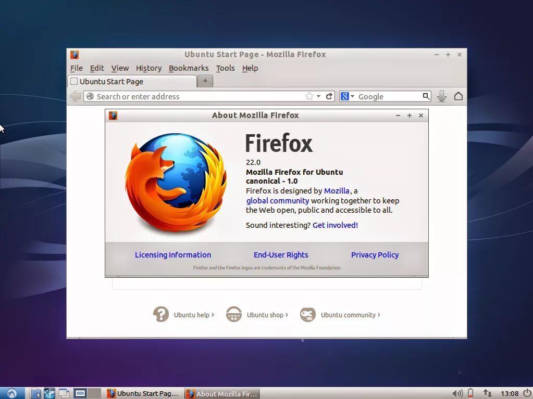
Task: Click the Home button icon
Action: click(458, 96)
